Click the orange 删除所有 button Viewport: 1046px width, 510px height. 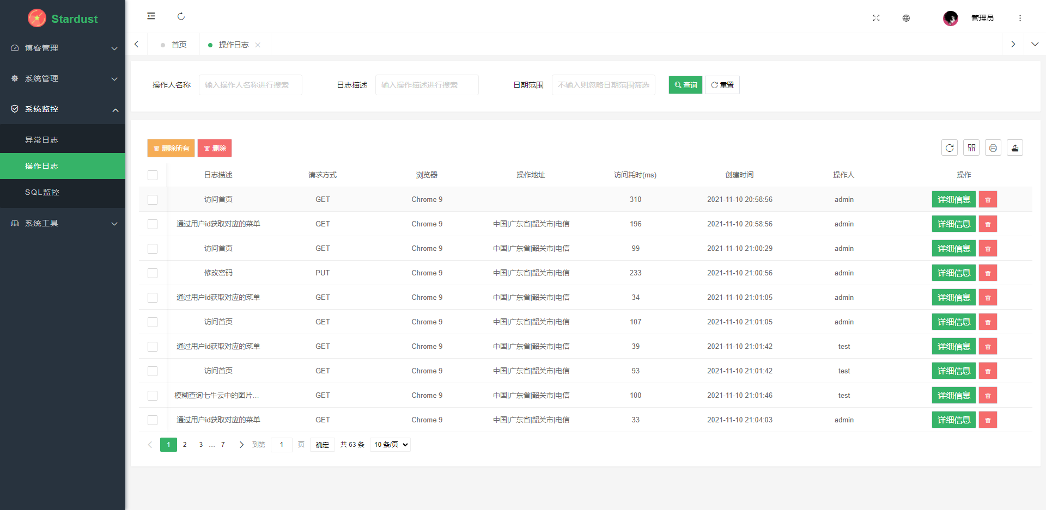click(171, 148)
